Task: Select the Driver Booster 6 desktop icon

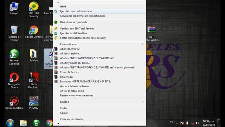Action: 14,103
